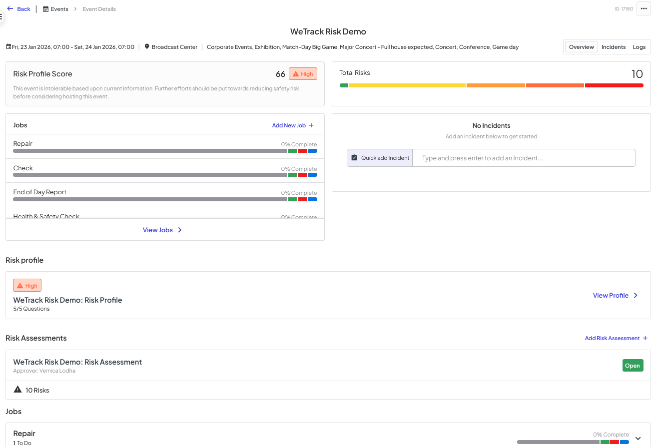This screenshot has height=447, width=656.
Task: Click the warning triangle next to 10 Risks
Action: (x=17, y=390)
